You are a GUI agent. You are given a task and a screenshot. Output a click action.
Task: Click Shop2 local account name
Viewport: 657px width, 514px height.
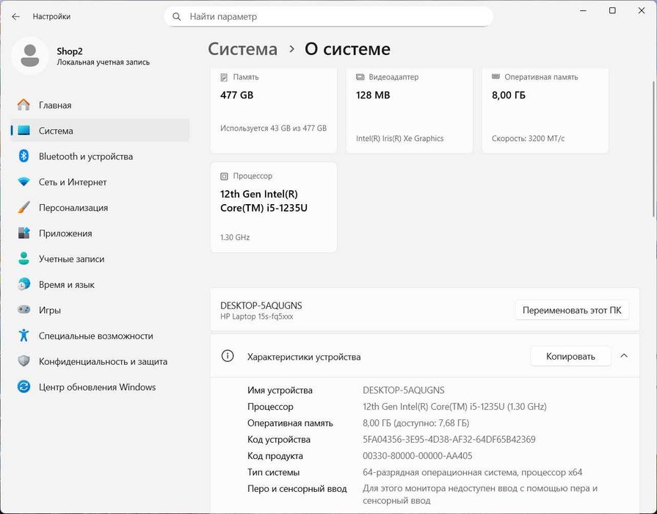[70, 51]
